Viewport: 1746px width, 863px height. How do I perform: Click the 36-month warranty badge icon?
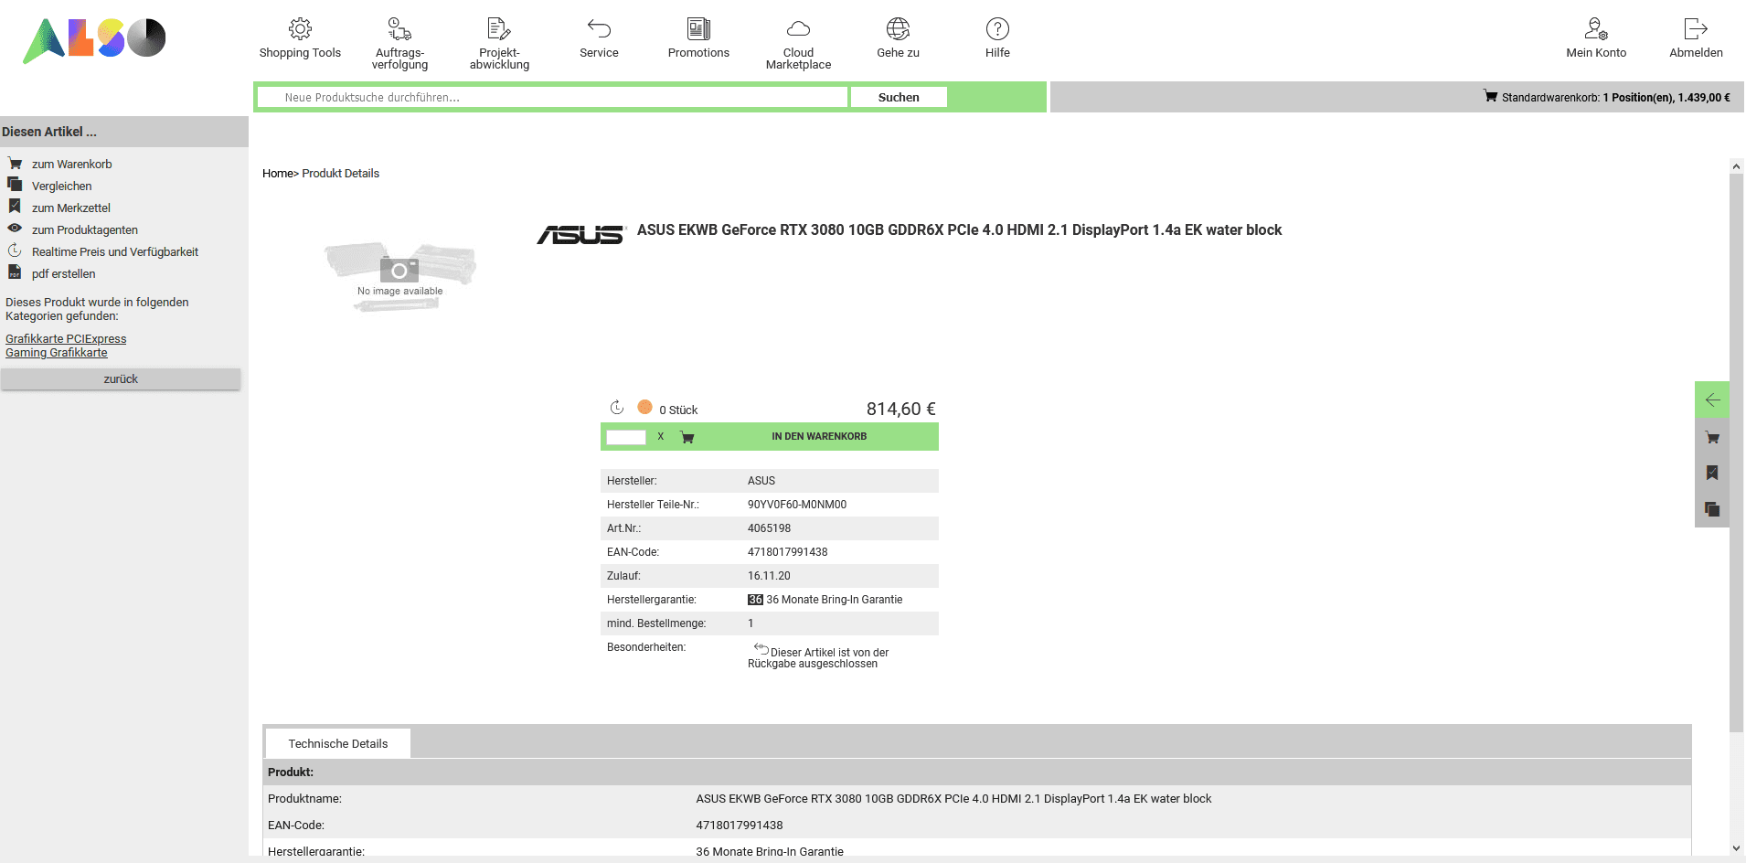(755, 600)
